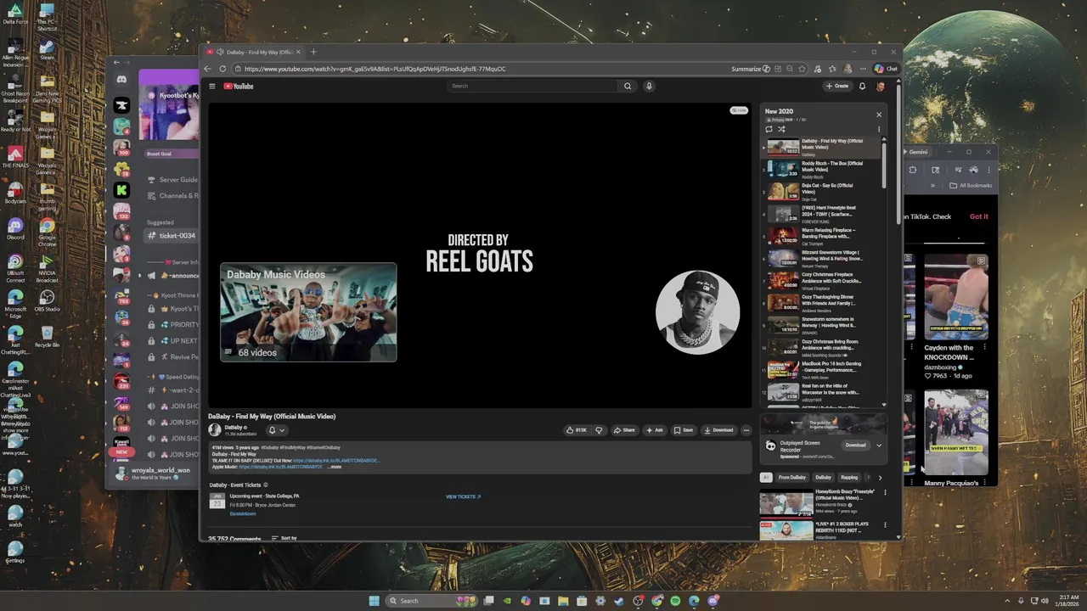Open Edge settings and more ellipsis
1087x611 pixels.
[864, 69]
